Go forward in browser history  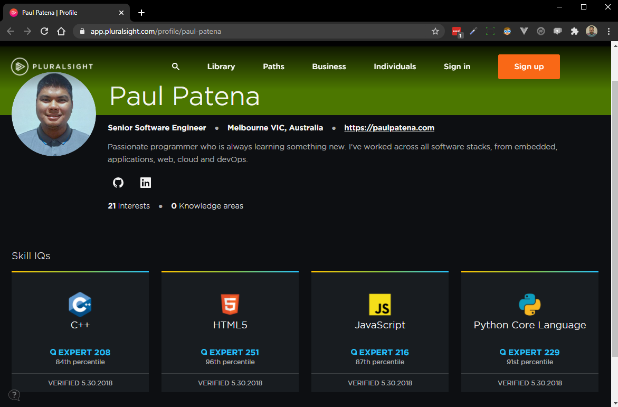click(27, 31)
